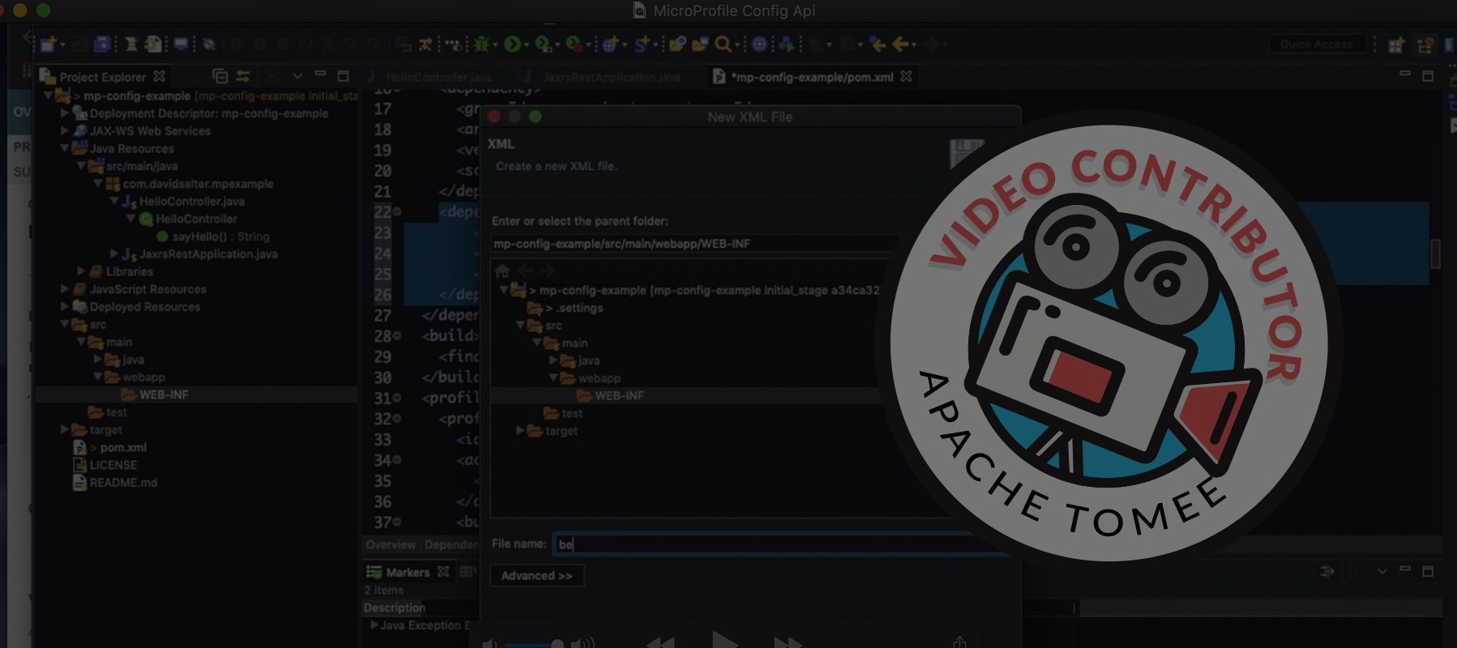Viewport: 1457px width, 648px height.
Task: Click the Run Last Tool icon
Action: 574,44
